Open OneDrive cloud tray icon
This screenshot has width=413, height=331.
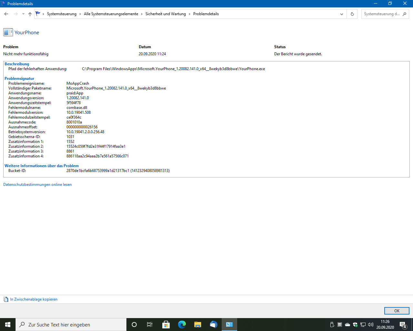[x=348, y=325]
